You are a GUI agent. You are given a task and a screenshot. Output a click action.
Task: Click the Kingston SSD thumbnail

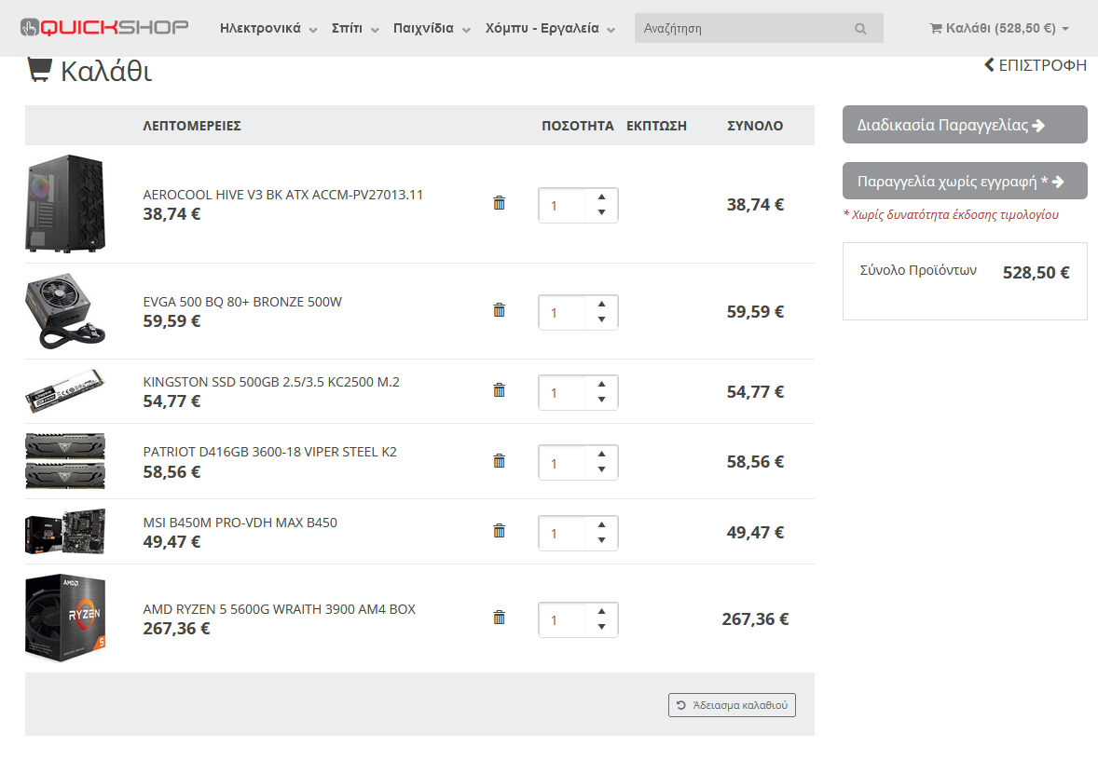(65, 390)
